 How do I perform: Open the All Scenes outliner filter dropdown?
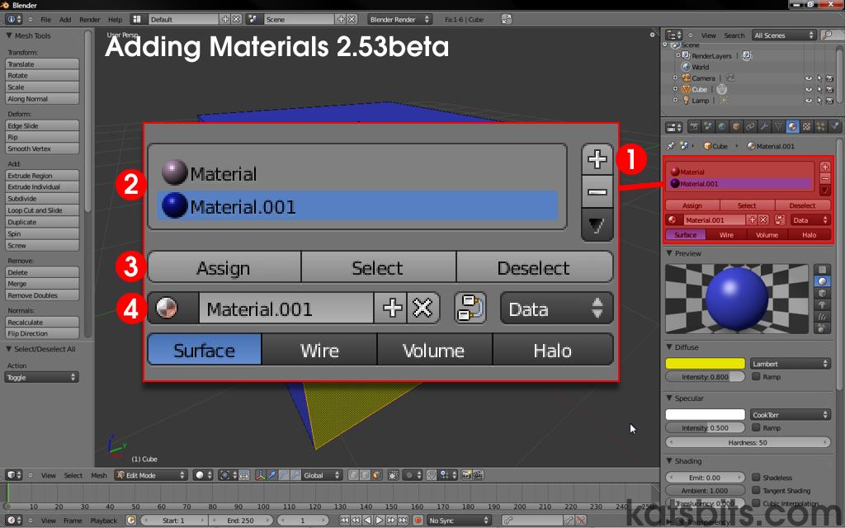pos(784,35)
